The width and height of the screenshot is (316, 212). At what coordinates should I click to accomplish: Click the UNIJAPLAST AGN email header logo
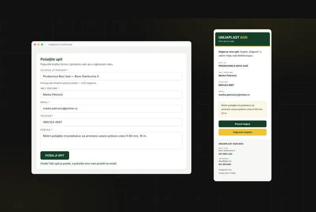pos(233,38)
